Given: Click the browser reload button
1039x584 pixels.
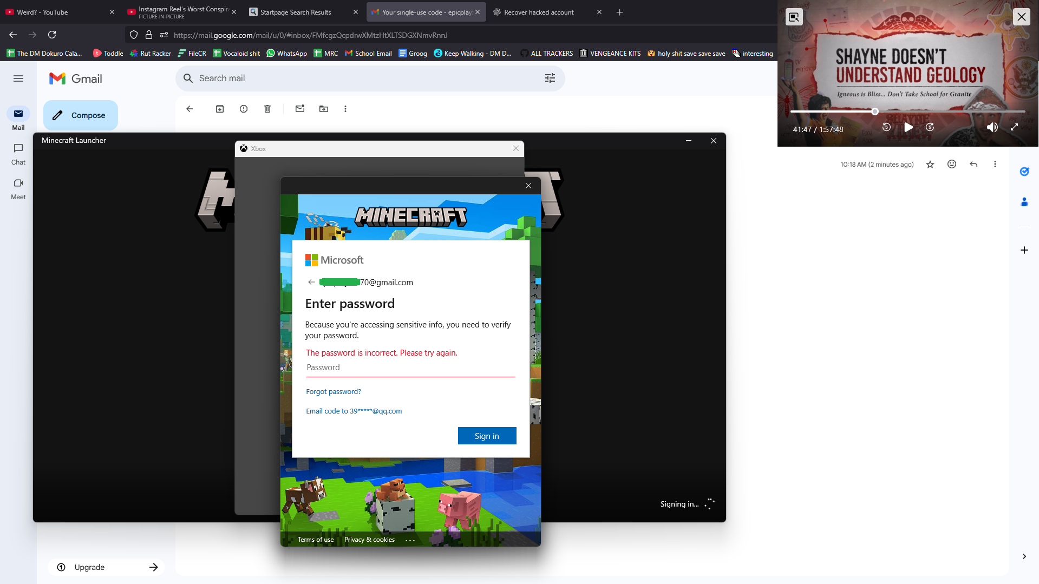Looking at the screenshot, I should (52, 35).
